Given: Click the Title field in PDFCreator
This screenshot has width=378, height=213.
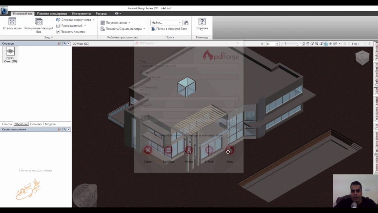Looking at the screenshot, I should coord(189,66).
